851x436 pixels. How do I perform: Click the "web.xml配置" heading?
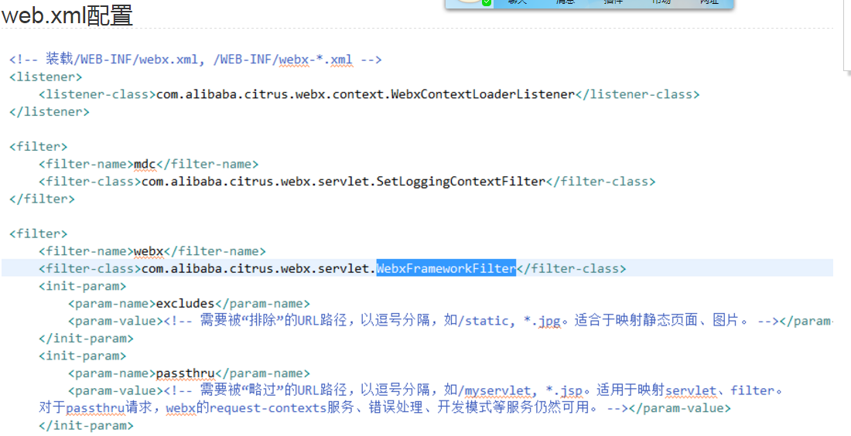click(67, 15)
